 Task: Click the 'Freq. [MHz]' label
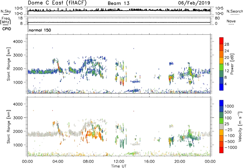5,21
